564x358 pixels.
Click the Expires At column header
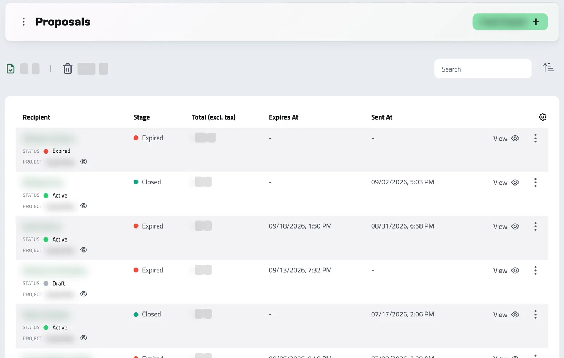tap(283, 117)
